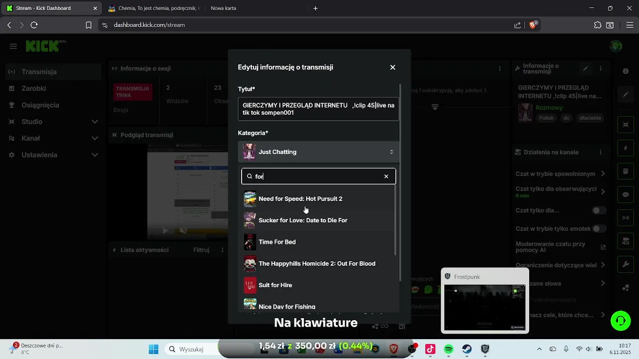Open Zarobki in left sidebar
639x359 pixels.
tap(53, 88)
